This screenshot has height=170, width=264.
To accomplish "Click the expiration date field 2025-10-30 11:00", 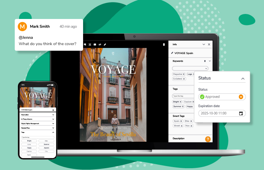I will click(x=222, y=113).
